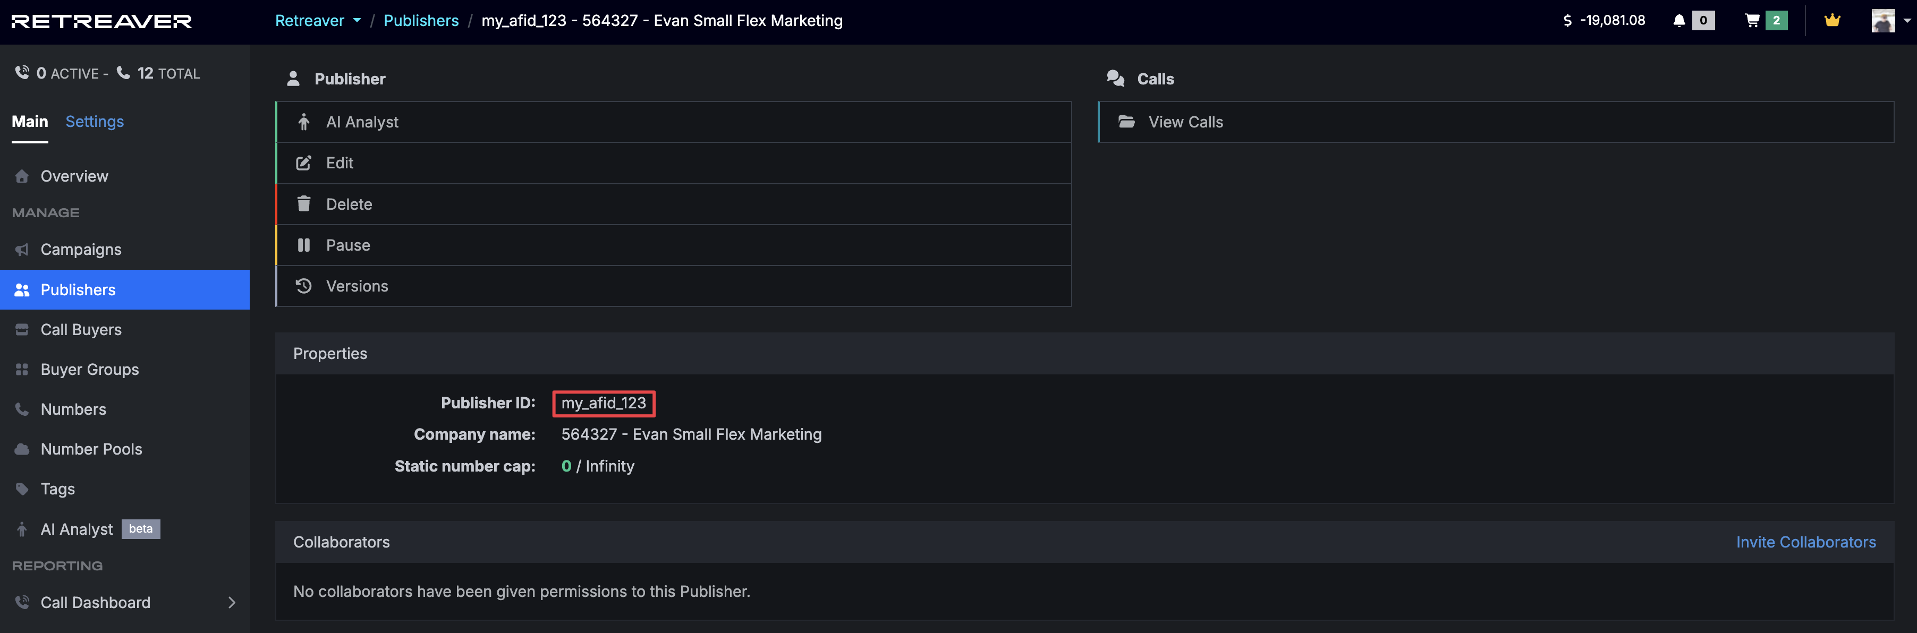The width and height of the screenshot is (1917, 633).
Task: Click the Retreaver breadcrumb link
Action: point(310,21)
